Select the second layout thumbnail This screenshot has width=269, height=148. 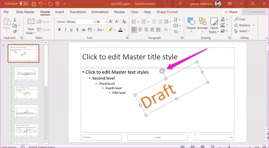point(27,74)
